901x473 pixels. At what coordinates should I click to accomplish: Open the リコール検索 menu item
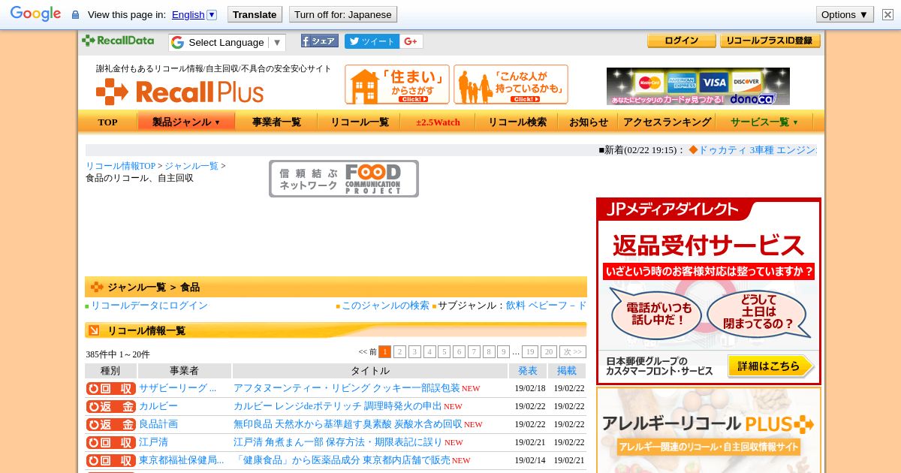[x=517, y=122]
